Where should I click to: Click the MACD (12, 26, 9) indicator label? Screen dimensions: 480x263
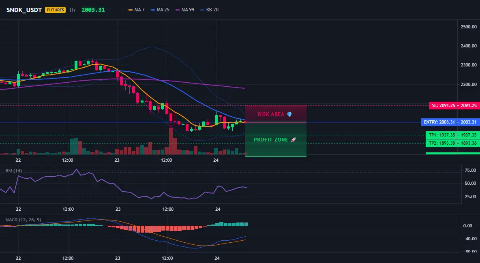23,220
